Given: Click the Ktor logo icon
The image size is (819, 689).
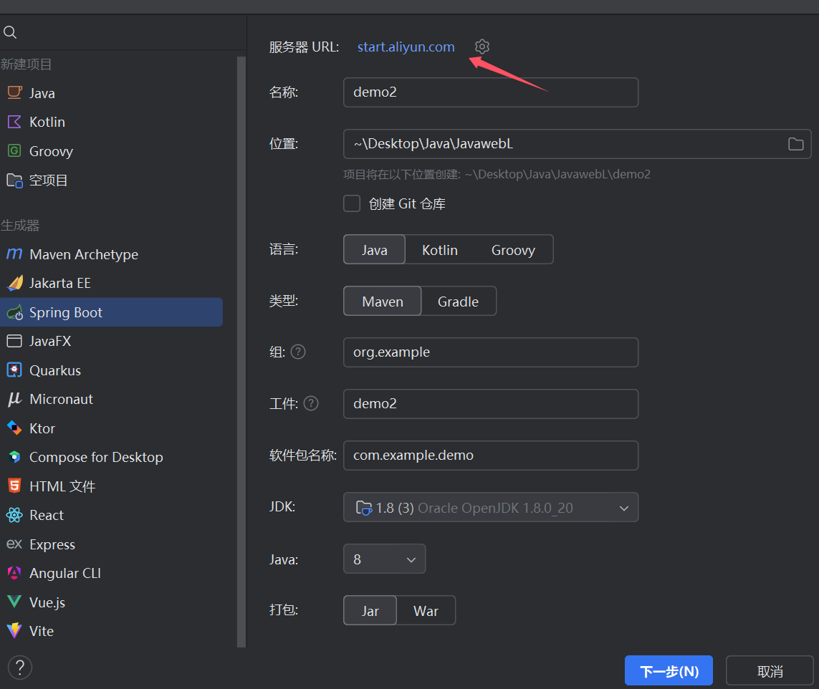Looking at the screenshot, I should tap(14, 428).
